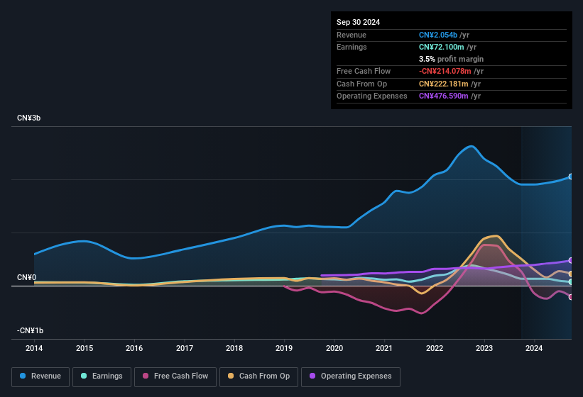Toggle the Earnings legend button
This screenshot has width=583, height=397.
click(102, 376)
